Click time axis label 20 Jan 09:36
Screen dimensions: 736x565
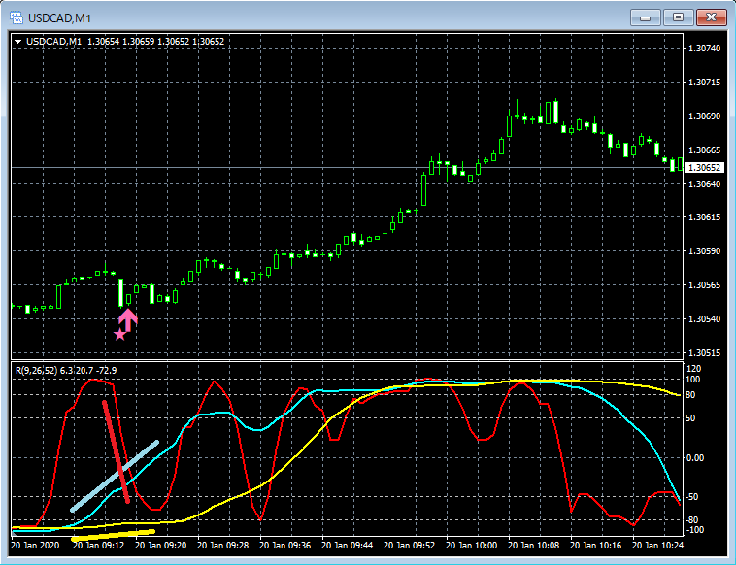284,546
